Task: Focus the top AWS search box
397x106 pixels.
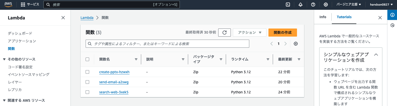Action: [x=112, y=5]
